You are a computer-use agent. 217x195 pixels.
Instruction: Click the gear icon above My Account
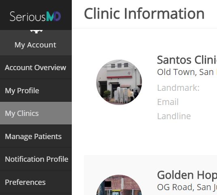36,32
